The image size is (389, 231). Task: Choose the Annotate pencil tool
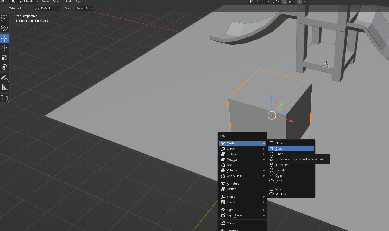pos(4,78)
